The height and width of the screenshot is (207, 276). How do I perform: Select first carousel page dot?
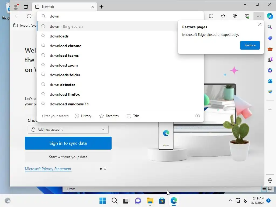point(101,169)
